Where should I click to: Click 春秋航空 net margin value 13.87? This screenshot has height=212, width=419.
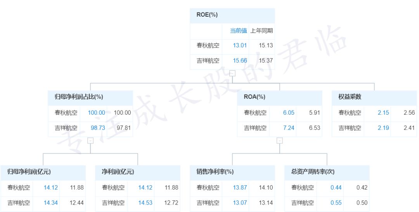pos(240,188)
